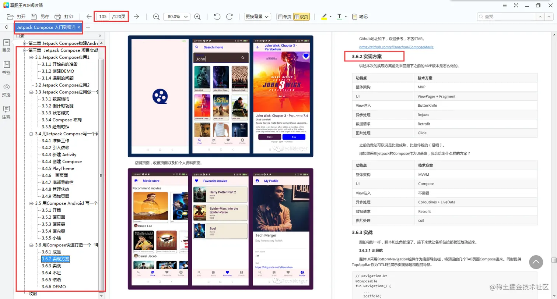This screenshot has height=299, width=557.
Task: Collapse the sidebar with the arrow icon
Action: pos(6,27)
